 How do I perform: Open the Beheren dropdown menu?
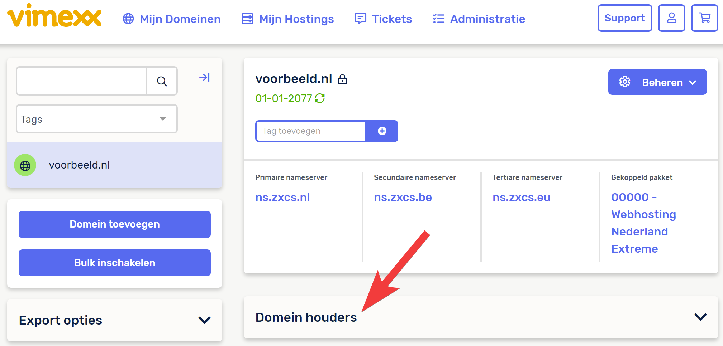[657, 82]
